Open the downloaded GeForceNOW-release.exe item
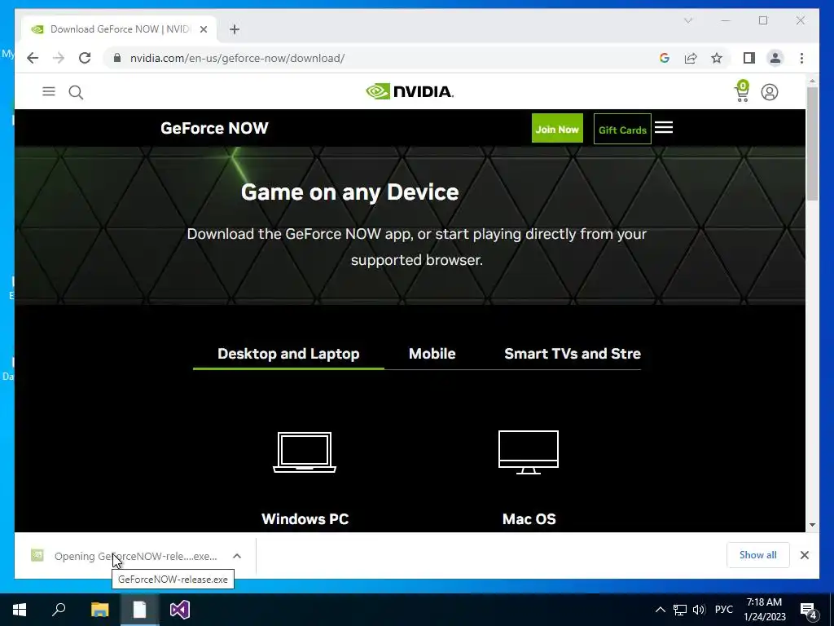834x626 pixels. tap(125, 556)
